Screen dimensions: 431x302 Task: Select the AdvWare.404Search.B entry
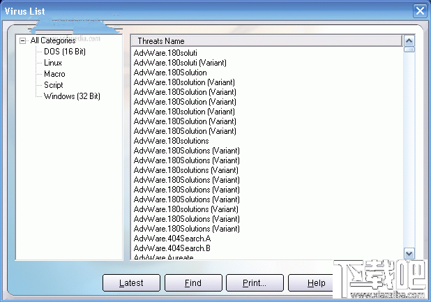[172, 248]
